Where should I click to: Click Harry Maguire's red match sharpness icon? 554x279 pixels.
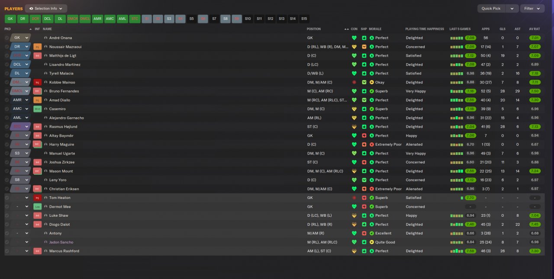click(x=364, y=144)
